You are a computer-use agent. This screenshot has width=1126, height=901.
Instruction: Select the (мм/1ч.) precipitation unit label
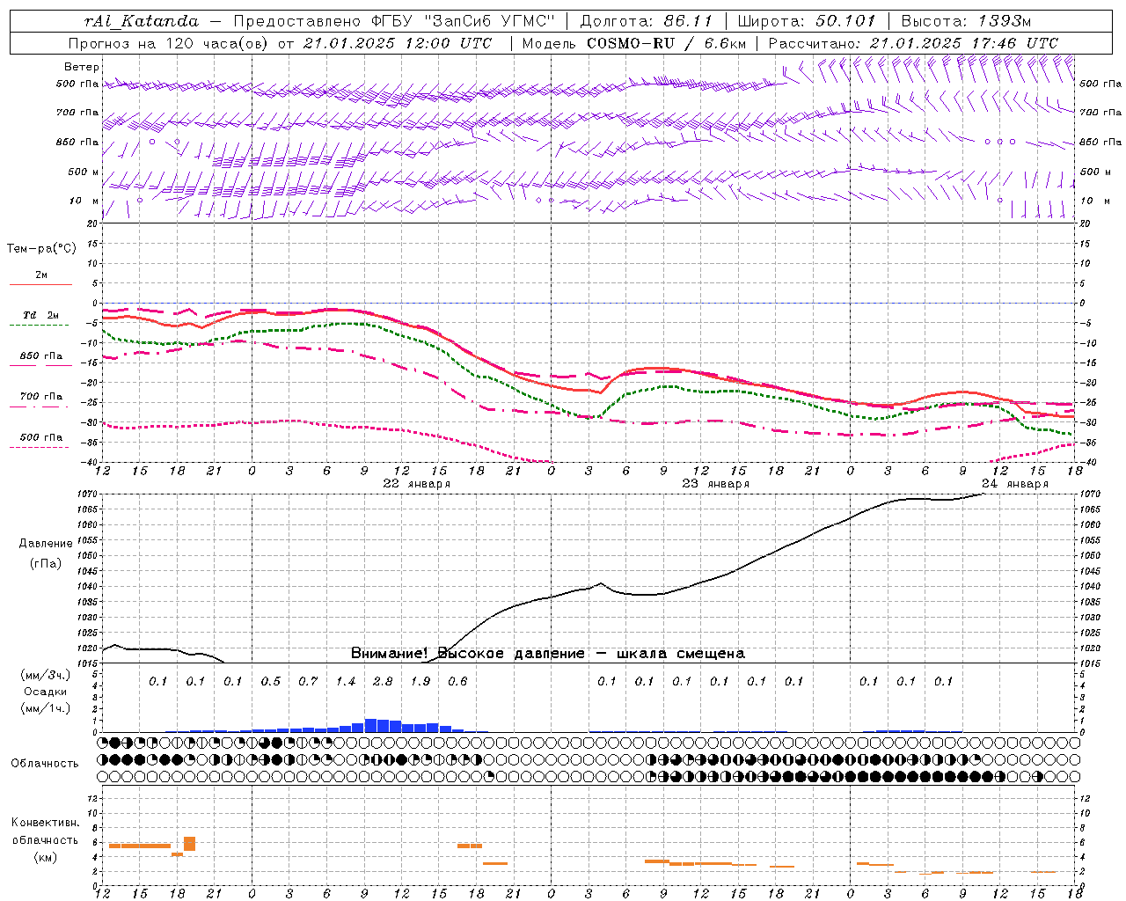pyautogui.click(x=45, y=708)
